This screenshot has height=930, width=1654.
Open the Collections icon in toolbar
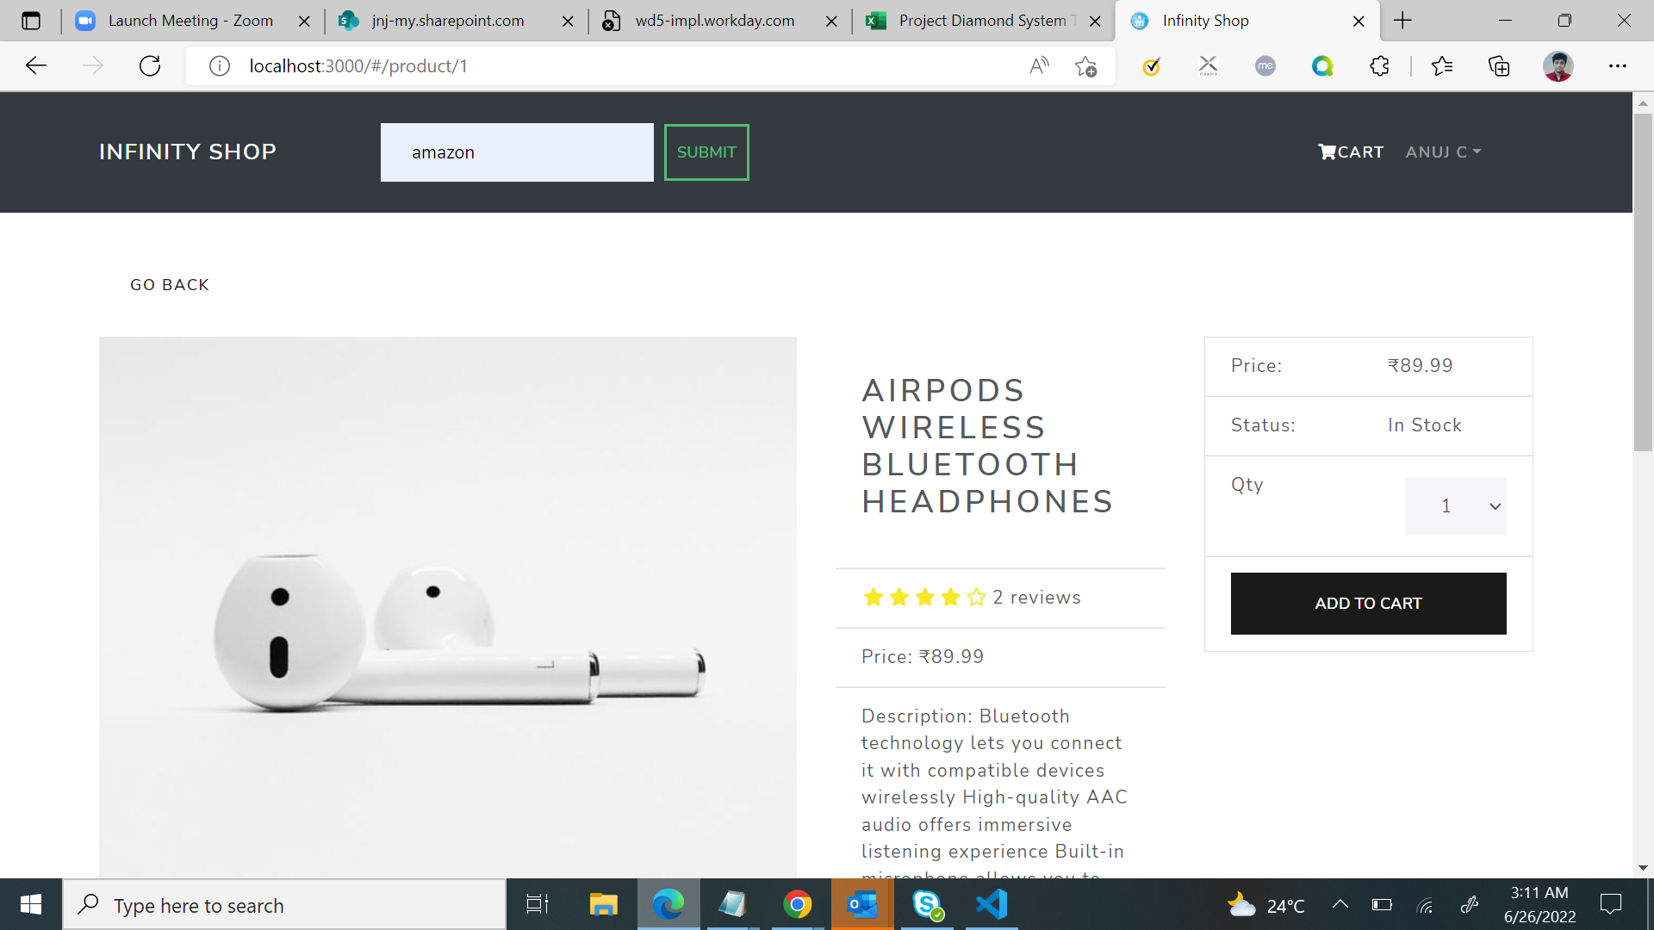(x=1499, y=66)
